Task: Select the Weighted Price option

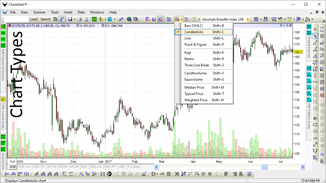Action: pyautogui.click(x=204, y=100)
